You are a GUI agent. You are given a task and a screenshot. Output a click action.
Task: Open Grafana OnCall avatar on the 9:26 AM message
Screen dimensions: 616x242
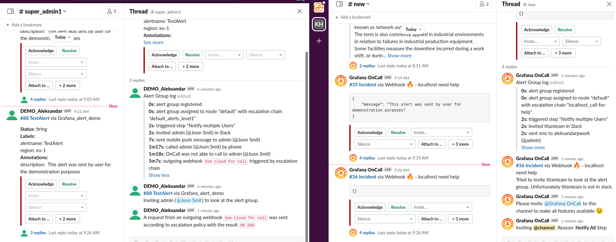pyautogui.click(x=341, y=173)
